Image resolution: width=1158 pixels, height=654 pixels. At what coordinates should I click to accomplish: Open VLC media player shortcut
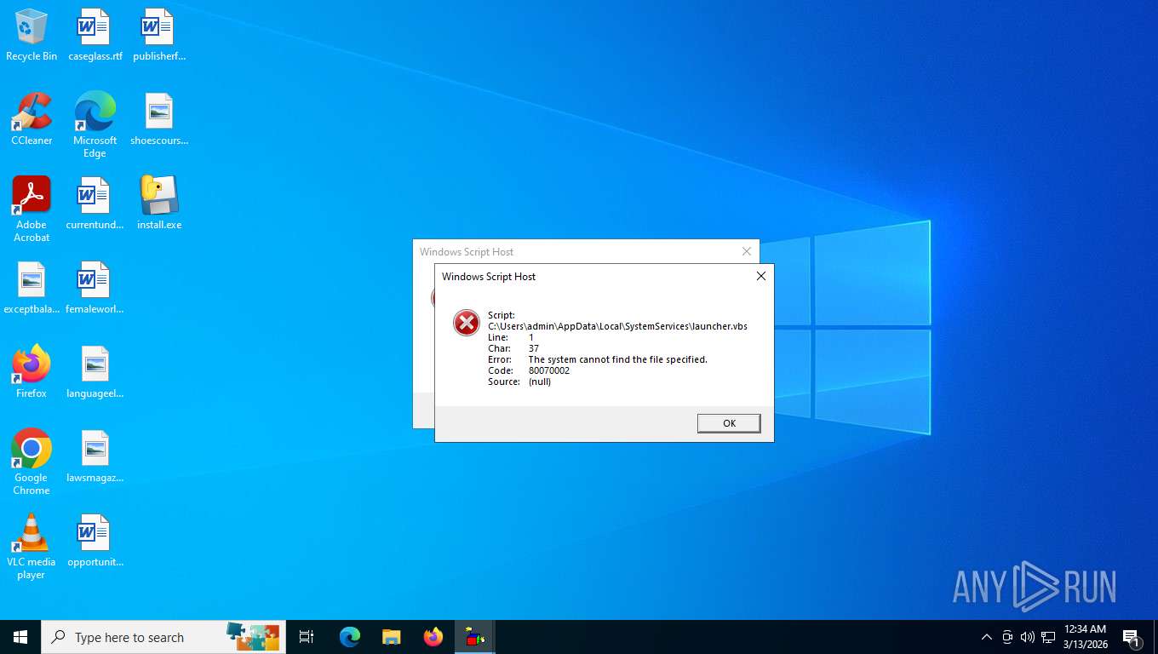(x=32, y=547)
